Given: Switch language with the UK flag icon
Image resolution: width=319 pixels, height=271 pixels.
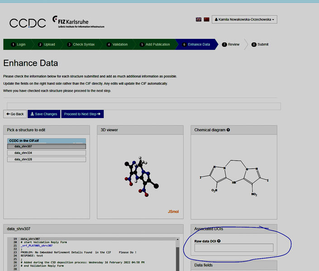Looking at the screenshot, I should tap(199, 19).
